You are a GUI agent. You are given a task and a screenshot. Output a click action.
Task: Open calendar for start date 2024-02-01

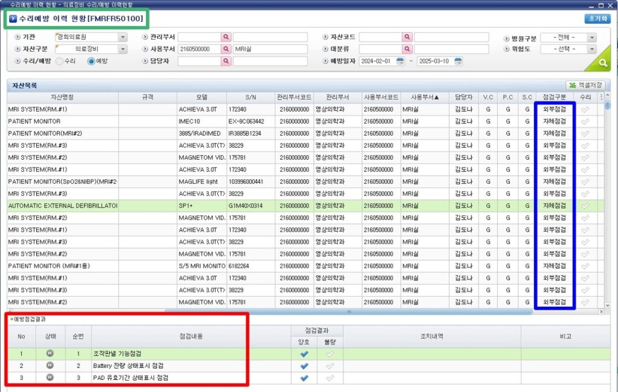pyautogui.click(x=400, y=61)
